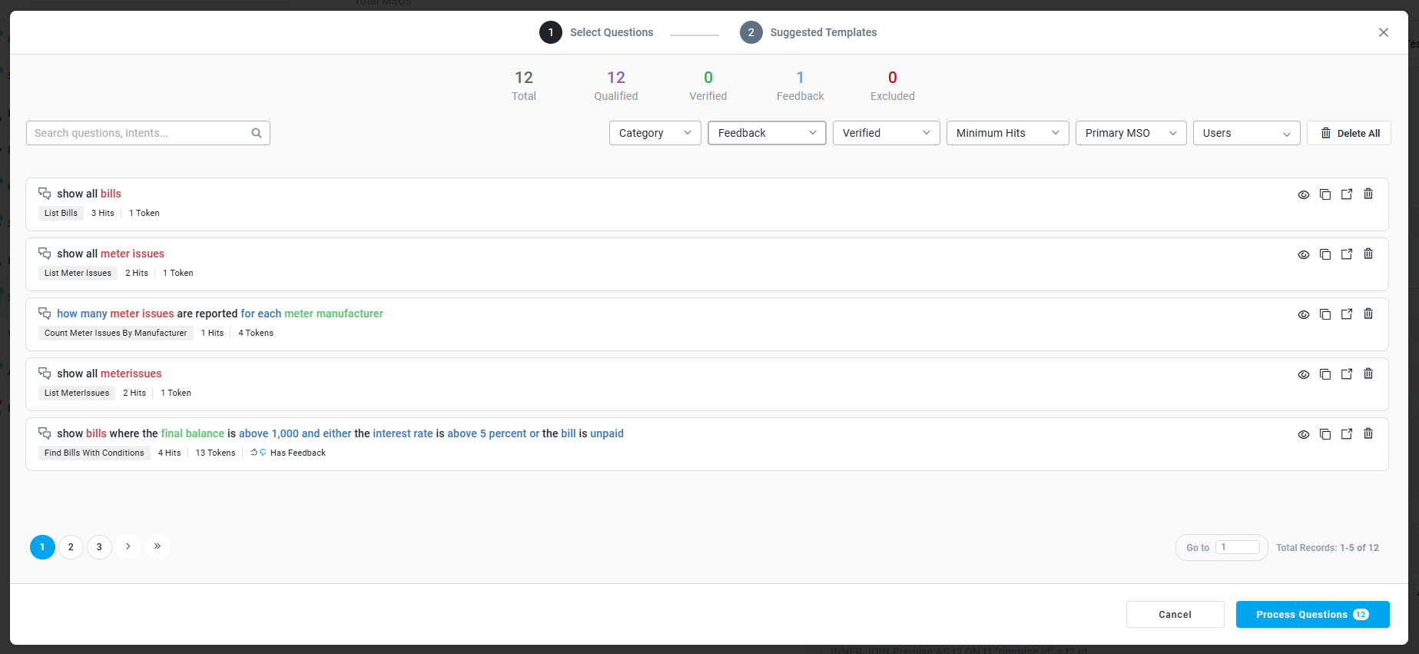Copy the meter manufacturer count question

click(1325, 314)
